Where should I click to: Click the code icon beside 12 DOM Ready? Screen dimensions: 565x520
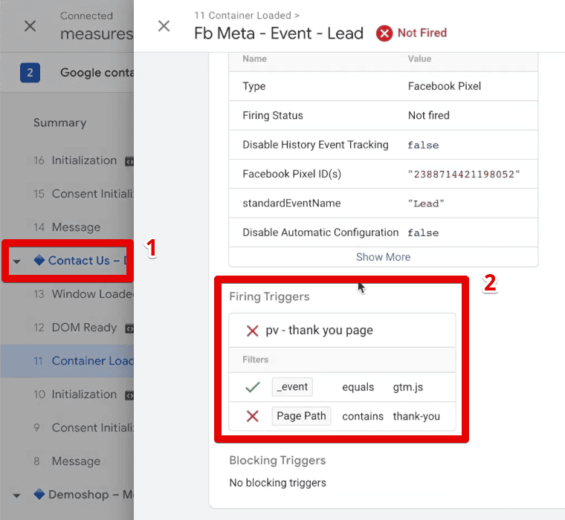pos(129,329)
